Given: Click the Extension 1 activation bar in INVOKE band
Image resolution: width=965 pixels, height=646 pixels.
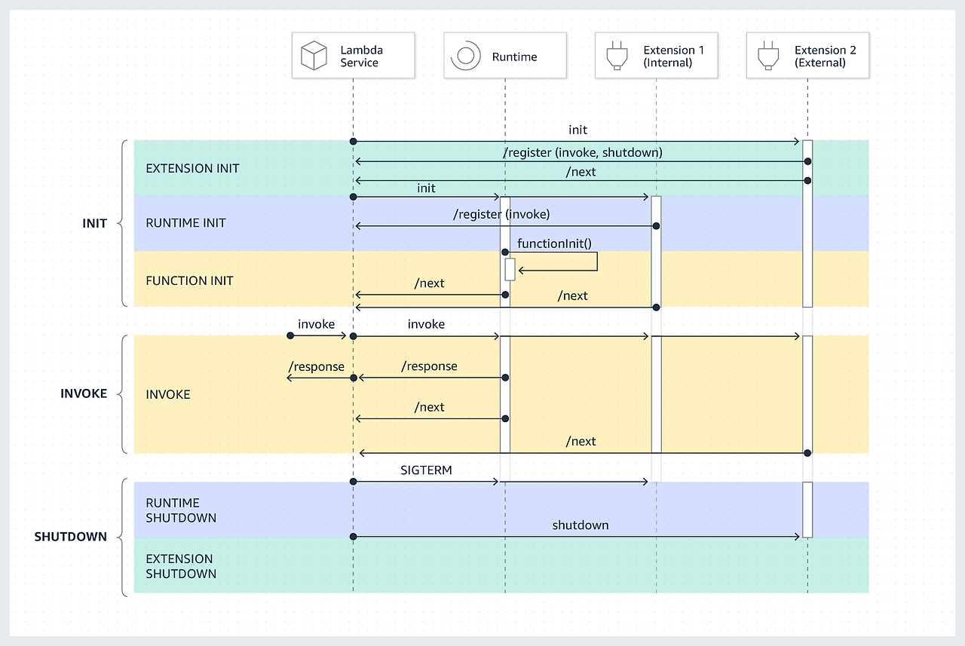Looking at the screenshot, I should pyautogui.click(x=656, y=394).
